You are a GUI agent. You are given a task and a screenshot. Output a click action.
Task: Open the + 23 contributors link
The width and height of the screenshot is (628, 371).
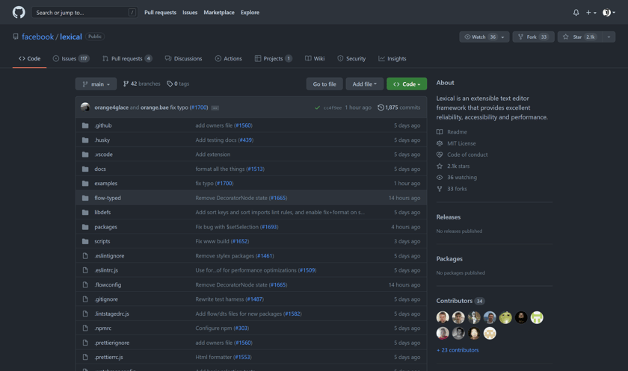point(458,350)
